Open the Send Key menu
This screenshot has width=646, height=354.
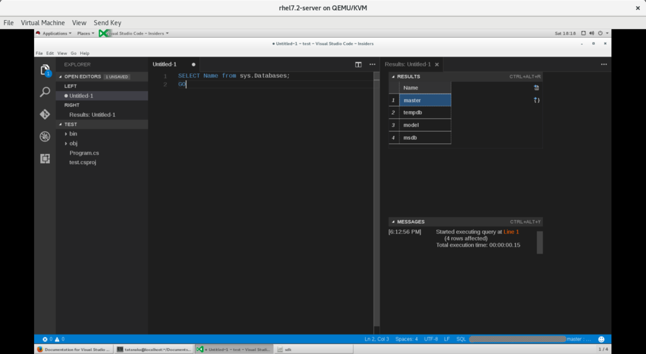click(107, 23)
